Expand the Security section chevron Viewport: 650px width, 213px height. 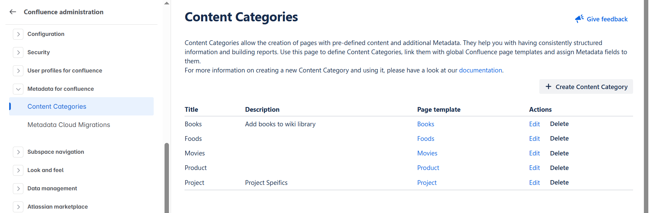coord(18,52)
